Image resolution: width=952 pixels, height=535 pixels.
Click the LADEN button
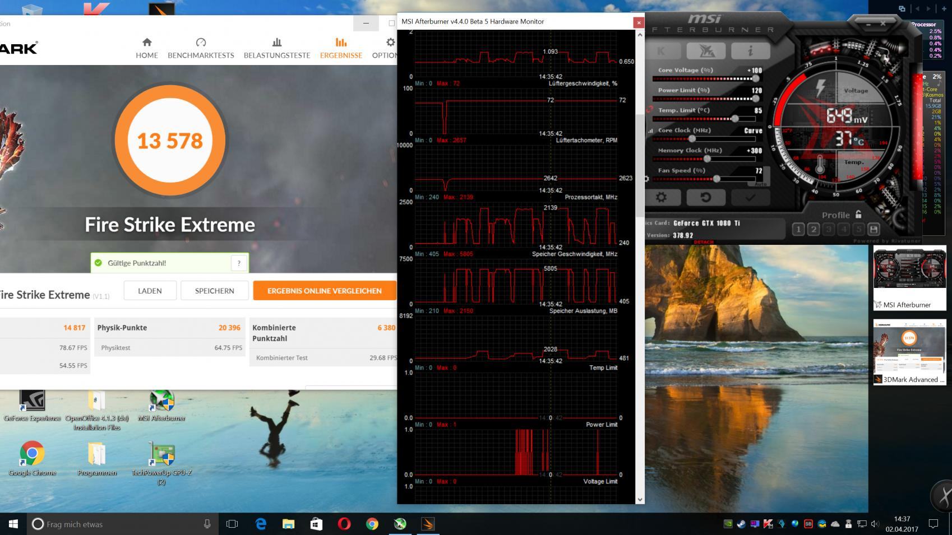click(150, 291)
